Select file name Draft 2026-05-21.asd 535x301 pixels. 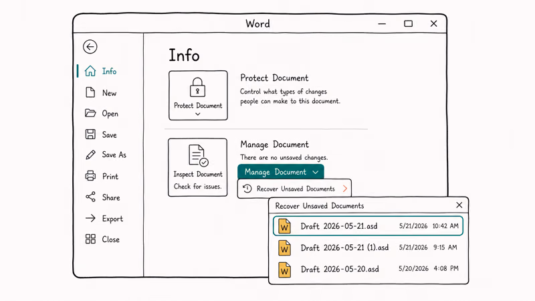click(x=339, y=226)
